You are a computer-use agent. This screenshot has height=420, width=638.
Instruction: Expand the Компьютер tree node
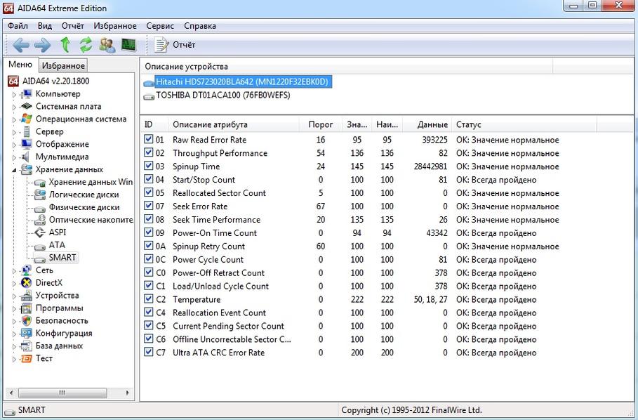[x=14, y=94]
